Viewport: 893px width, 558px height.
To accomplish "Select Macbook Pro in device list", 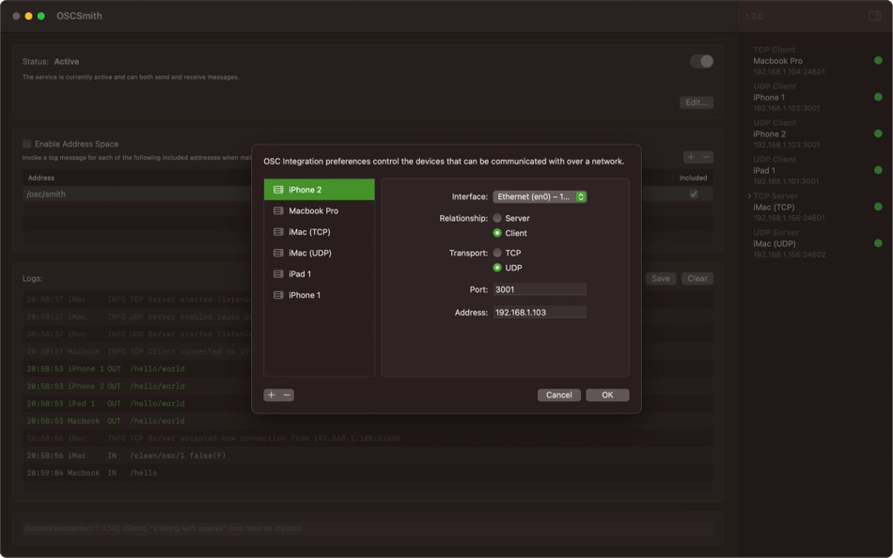I will pyautogui.click(x=319, y=210).
